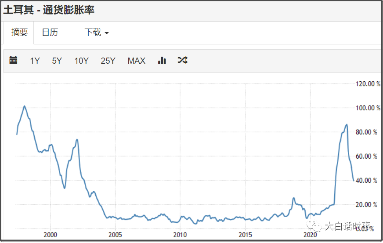The height and width of the screenshot is (243, 383).
Task: Expand the 下载 dropdown menu
Action: click(97, 32)
